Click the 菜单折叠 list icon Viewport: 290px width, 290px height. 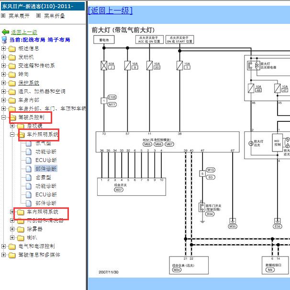click(x=38, y=16)
